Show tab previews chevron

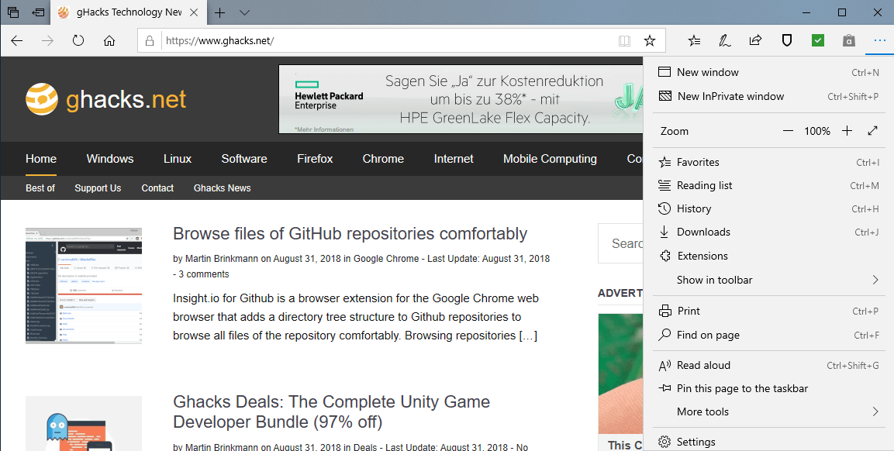[x=244, y=12]
